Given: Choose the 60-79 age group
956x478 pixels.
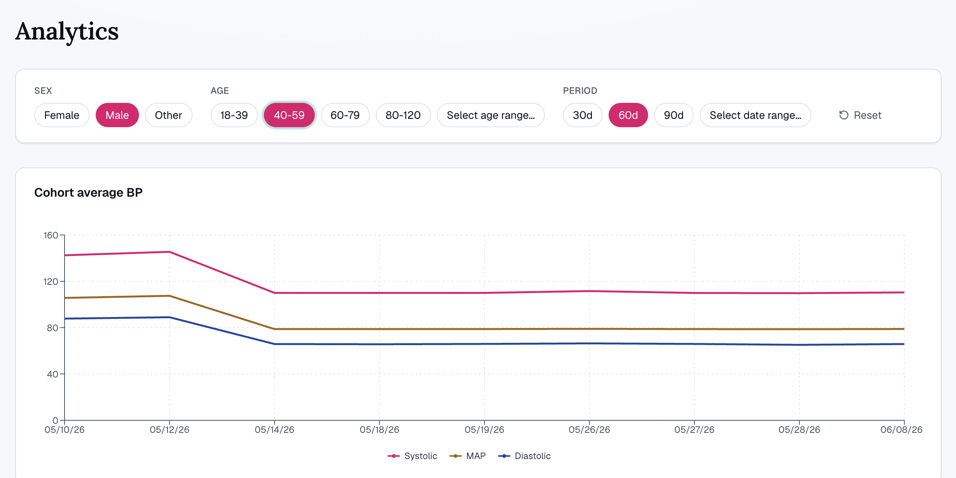Looking at the screenshot, I should (345, 115).
